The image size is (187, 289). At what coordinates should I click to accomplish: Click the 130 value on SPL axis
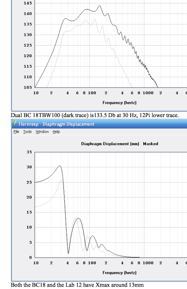click(x=28, y=35)
